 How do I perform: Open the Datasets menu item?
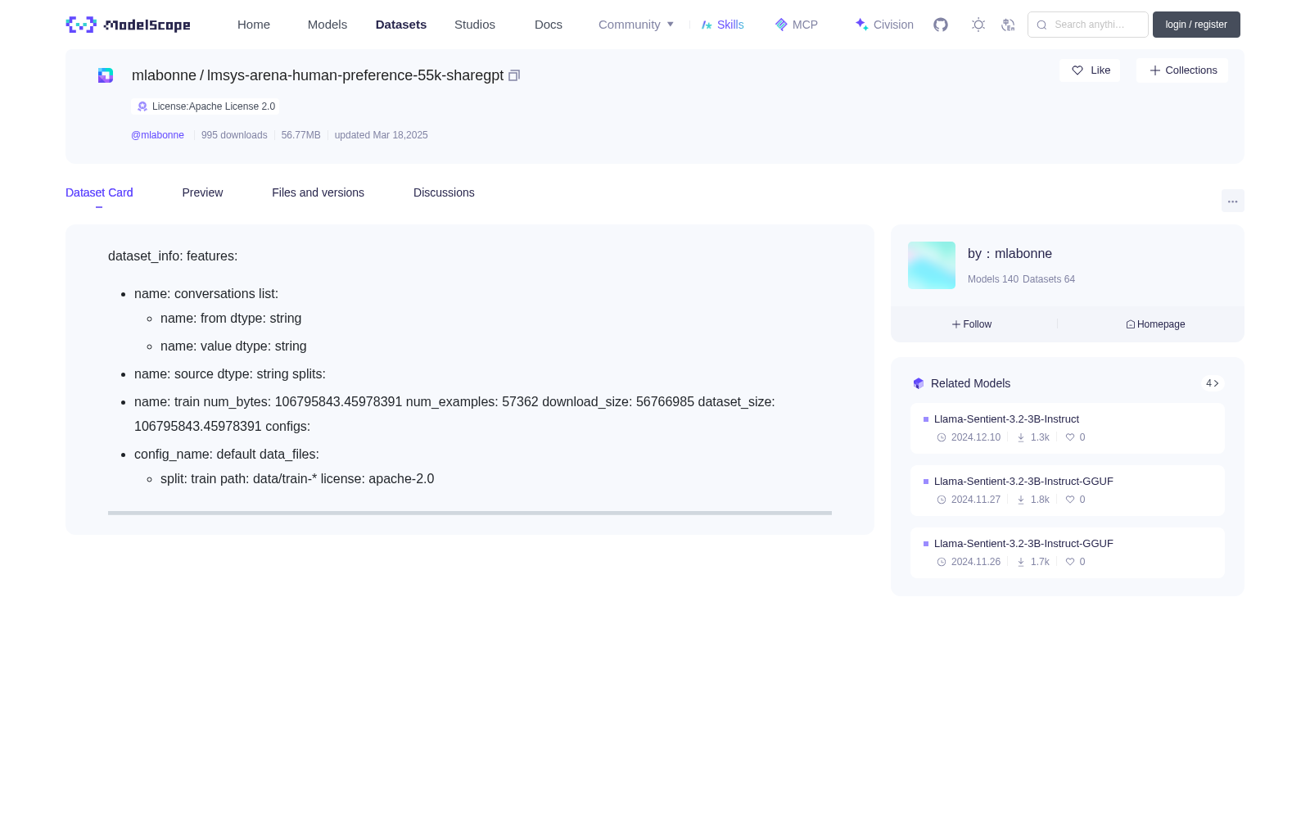[401, 25]
